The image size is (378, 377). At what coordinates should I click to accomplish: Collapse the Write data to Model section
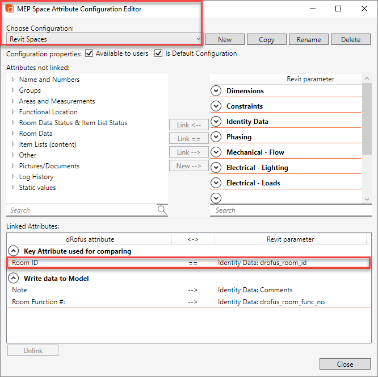(x=12, y=279)
